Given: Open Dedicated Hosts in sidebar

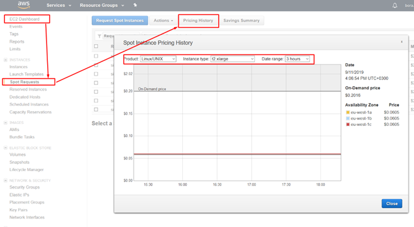Looking at the screenshot, I should [x=25, y=97].
